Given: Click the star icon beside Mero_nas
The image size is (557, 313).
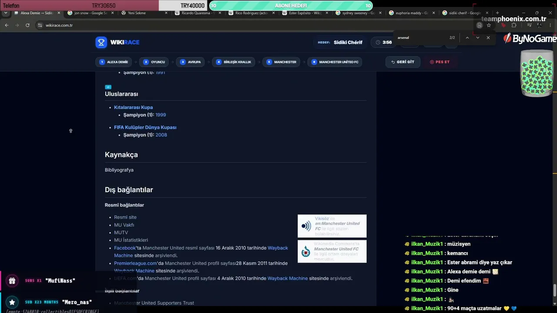Looking at the screenshot, I should click(x=12, y=302).
